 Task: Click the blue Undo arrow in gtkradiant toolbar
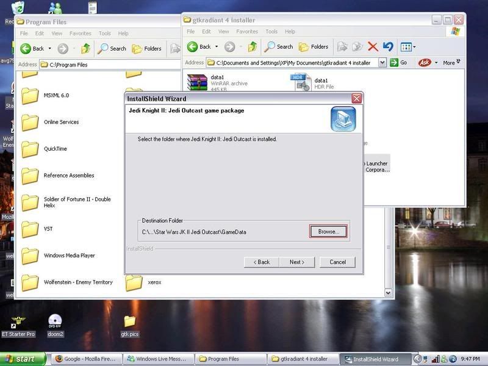[387, 46]
